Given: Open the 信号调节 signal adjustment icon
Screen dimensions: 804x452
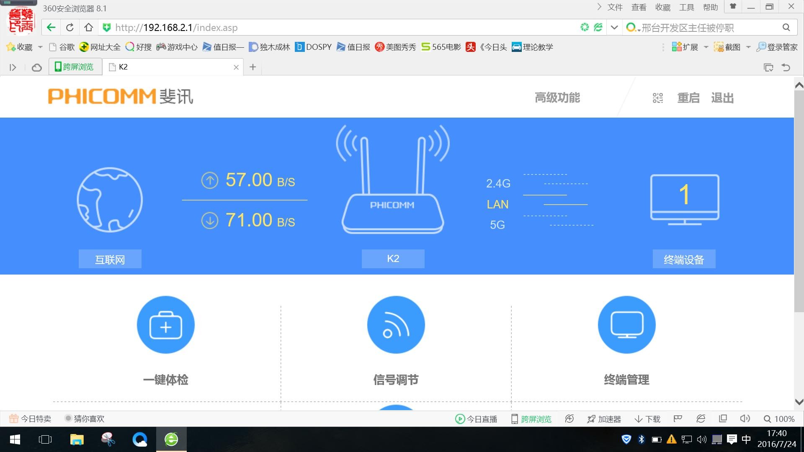Looking at the screenshot, I should coord(396,325).
